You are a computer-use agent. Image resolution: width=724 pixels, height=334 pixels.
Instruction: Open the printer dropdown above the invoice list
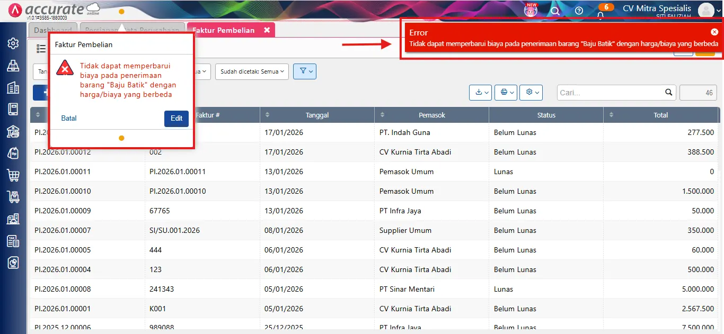point(506,92)
